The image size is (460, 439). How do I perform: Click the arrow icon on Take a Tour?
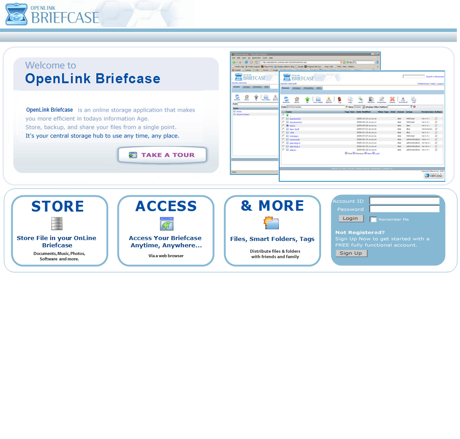click(x=133, y=155)
